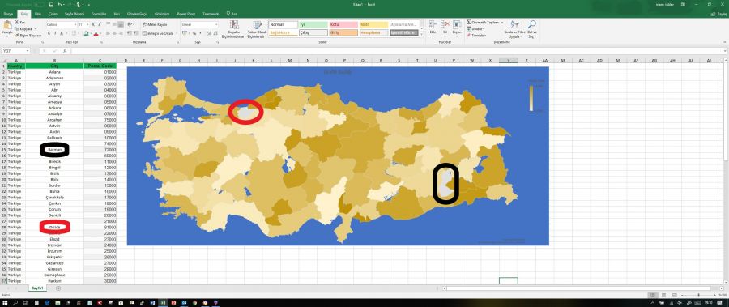
Task: Align text right icon
Action: click(121, 33)
